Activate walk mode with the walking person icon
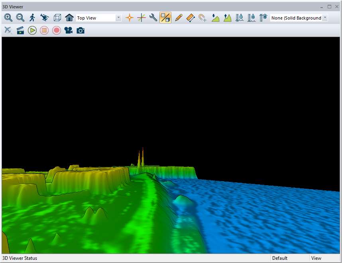This screenshot has height=263, width=342. click(x=32, y=18)
